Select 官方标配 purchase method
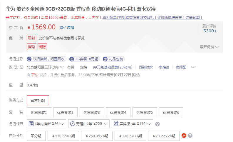Viewport: 233px width, 142px height. coord(38,100)
